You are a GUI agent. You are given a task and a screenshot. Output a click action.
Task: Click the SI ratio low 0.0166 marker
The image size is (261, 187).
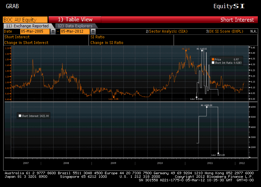(196, 97)
